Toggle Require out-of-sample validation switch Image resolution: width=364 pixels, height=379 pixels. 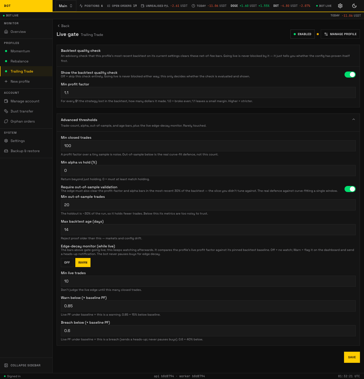point(350,189)
